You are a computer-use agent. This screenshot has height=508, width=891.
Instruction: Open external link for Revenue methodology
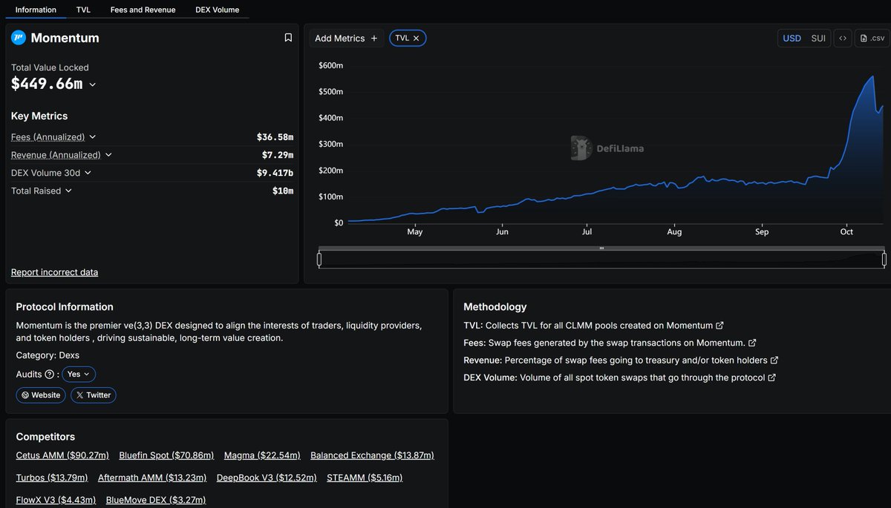click(x=774, y=360)
